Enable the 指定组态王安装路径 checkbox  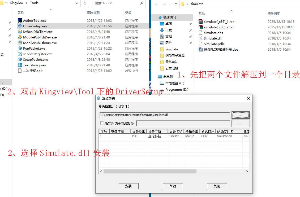pos(102,123)
